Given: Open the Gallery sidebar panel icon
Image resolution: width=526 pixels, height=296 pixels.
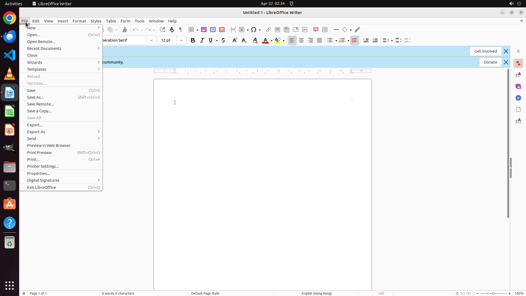Looking at the screenshot, I should (x=518, y=86).
